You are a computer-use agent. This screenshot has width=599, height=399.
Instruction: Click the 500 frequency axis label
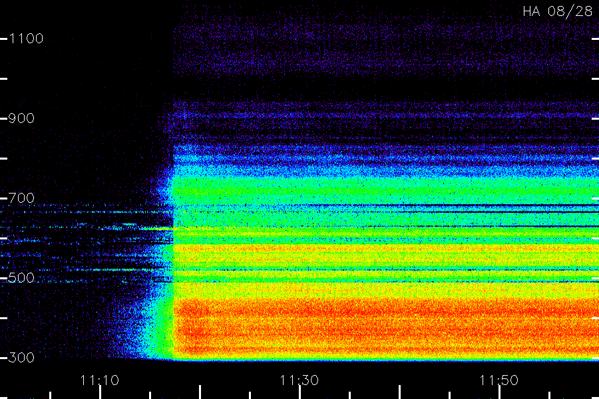point(21,278)
